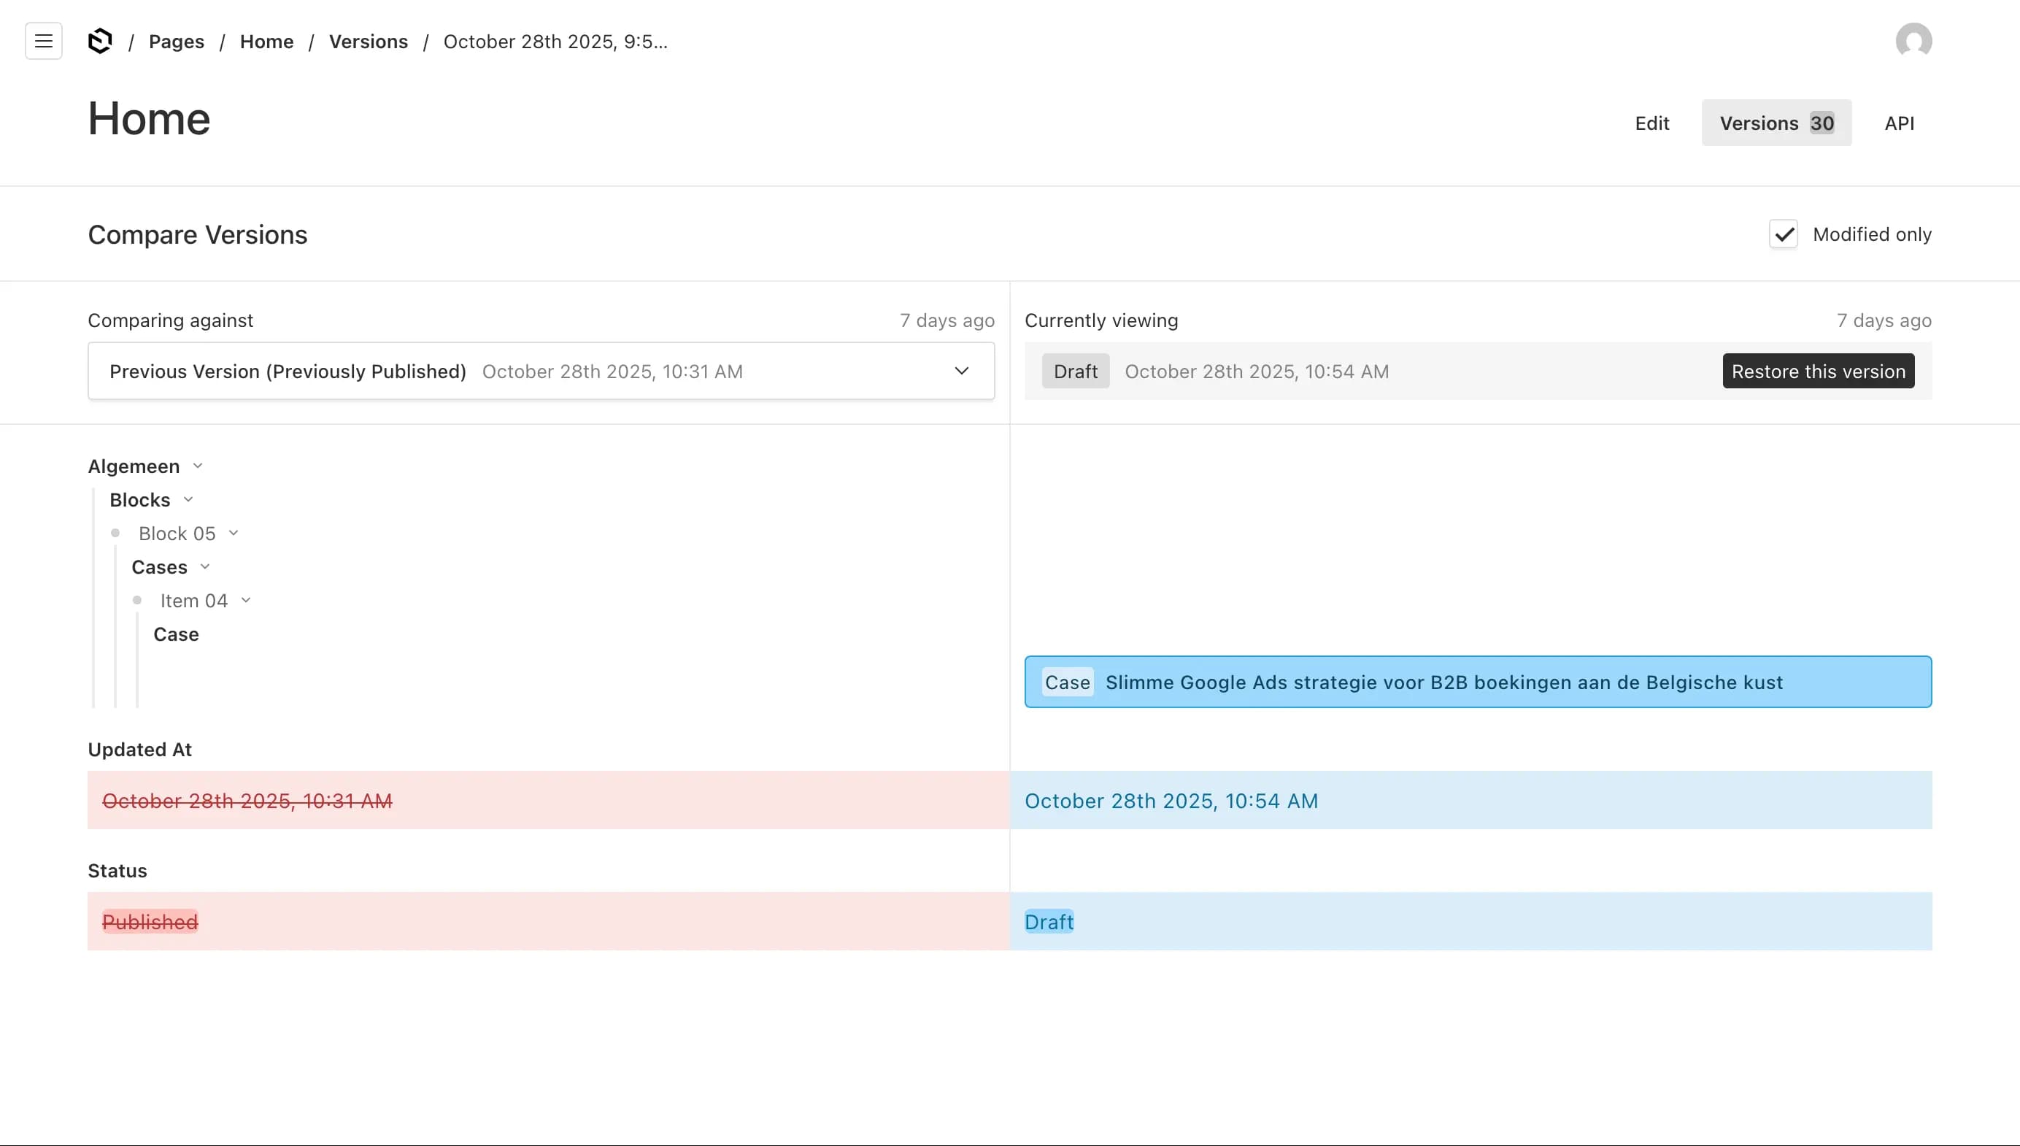The width and height of the screenshot is (2020, 1146).
Task: Go to Home breadcrumb link
Action: pyautogui.click(x=266, y=42)
